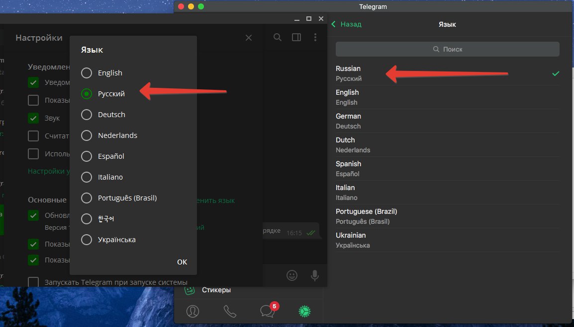The height and width of the screenshot is (327, 574).
Task: Select Português (Brasil) radio option
Action: 87,198
